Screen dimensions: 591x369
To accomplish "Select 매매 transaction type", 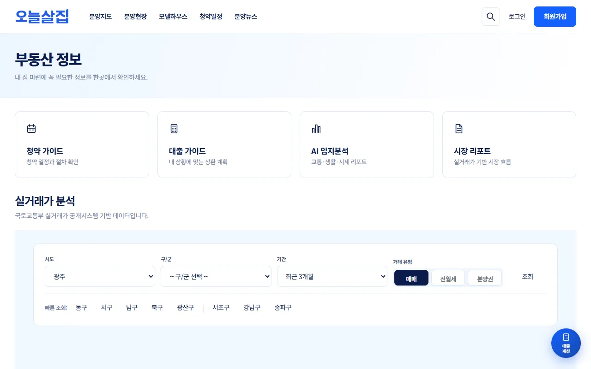I will point(411,278).
